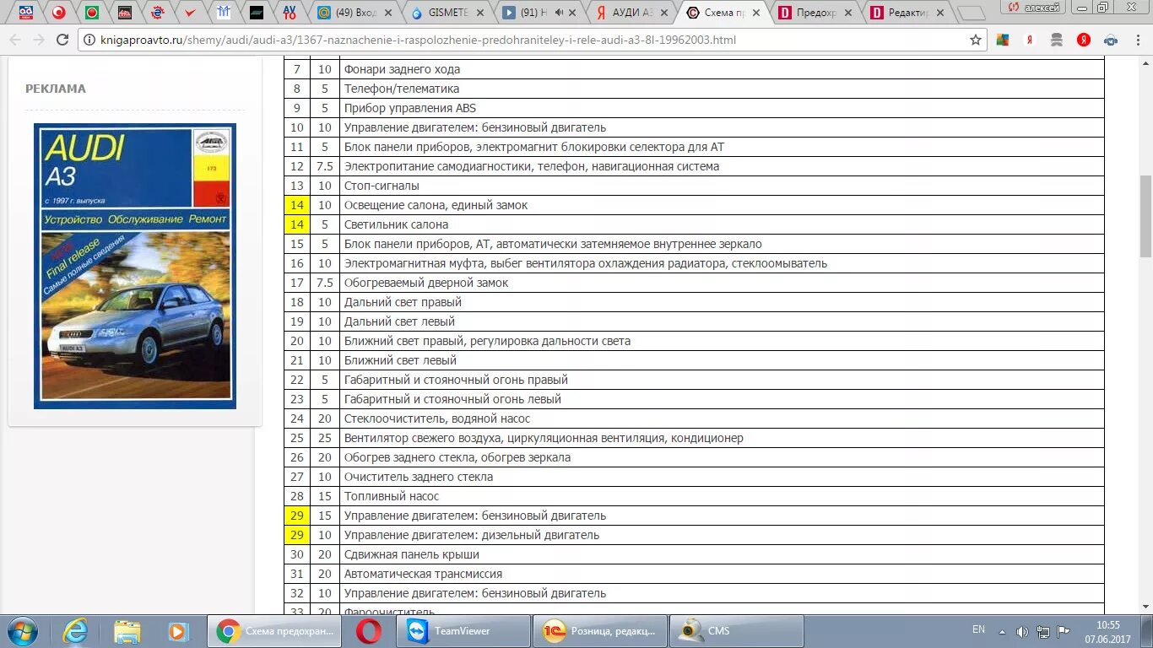Reload the page with the refresh icon

click(x=62, y=40)
